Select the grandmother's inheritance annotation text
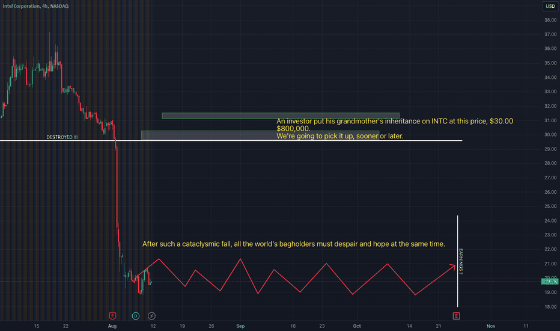This screenshot has width=560, height=331. coord(395,128)
